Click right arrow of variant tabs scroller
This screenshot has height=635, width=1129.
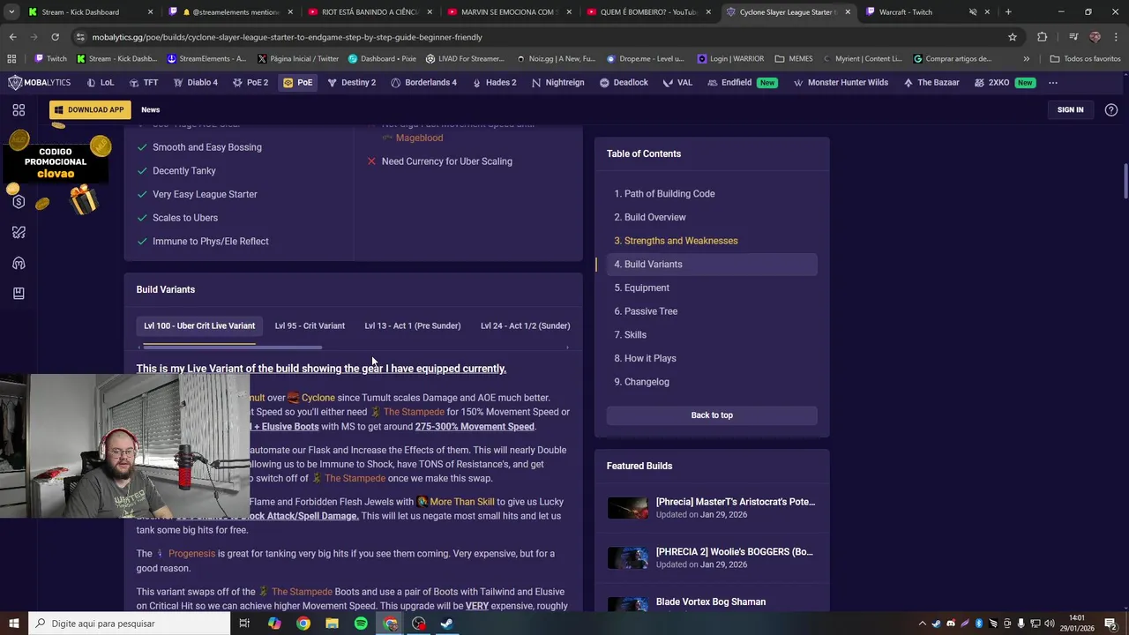click(567, 347)
